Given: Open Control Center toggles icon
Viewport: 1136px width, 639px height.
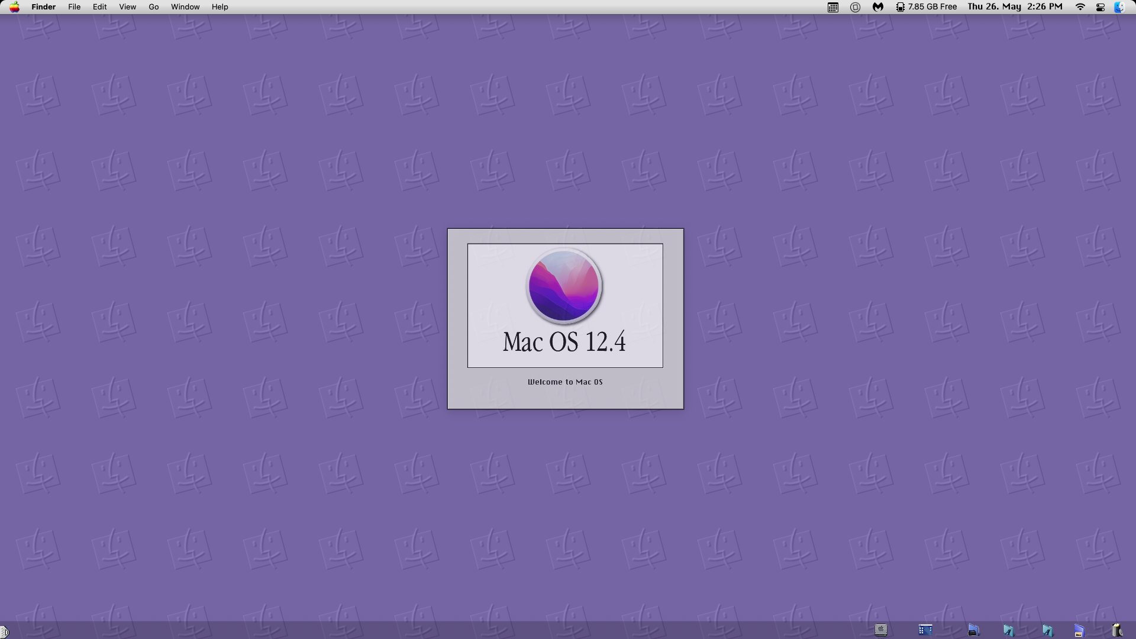Looking at the screenshot, I should click(1100, 7).
